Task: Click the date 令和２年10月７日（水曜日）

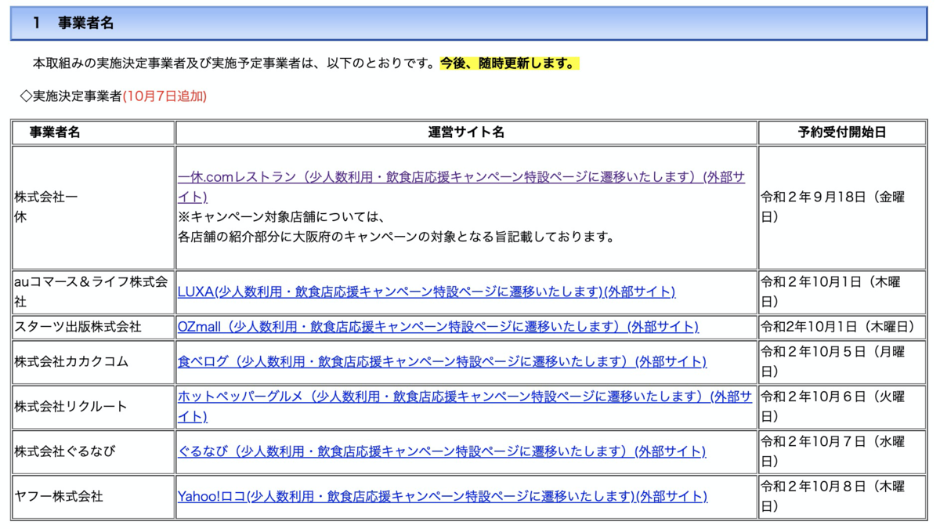Action: point(833,451)
